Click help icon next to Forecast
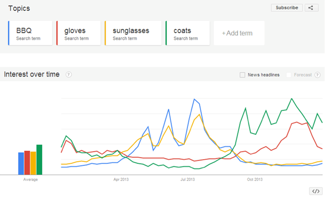Image resolution: width=325 pixels, height=203 pixels. pos(317,75)
